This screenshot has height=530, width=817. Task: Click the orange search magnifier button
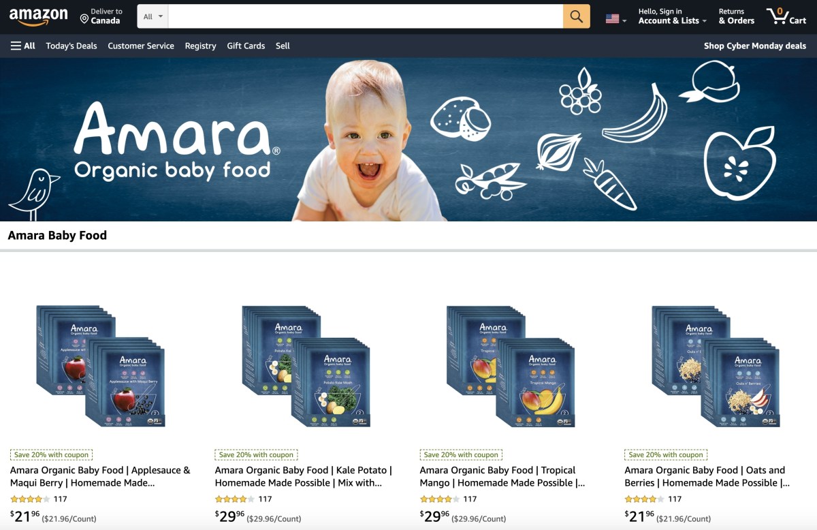(576, 16)
